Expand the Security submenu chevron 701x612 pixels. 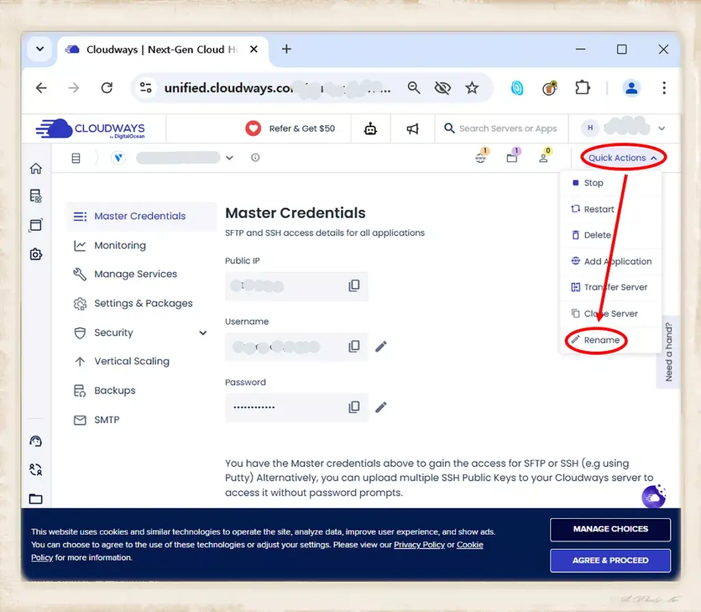[203, 333]
